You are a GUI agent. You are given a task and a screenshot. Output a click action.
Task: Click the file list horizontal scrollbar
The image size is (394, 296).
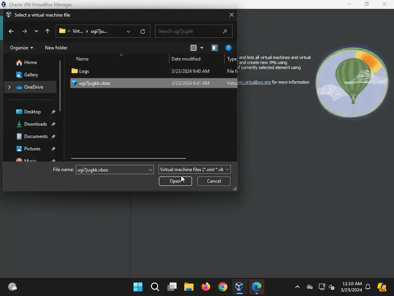[129, 158]
